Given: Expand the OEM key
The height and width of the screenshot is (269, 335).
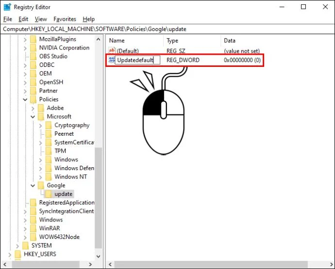Looking at the screenshot, I should point(25,74).
